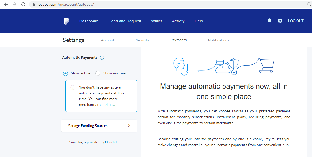Expand the Manage Funding Sources chevron
This screenshot has height=157, width=312.
[129, 125]
